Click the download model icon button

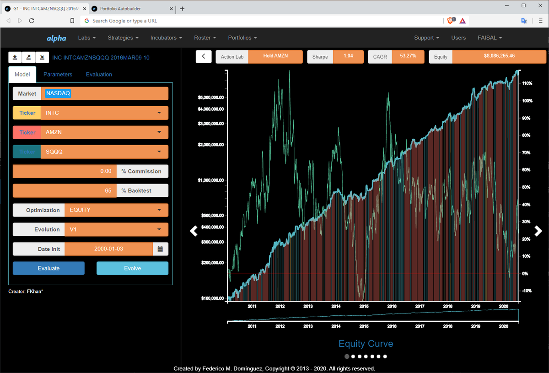coord(15,57)
